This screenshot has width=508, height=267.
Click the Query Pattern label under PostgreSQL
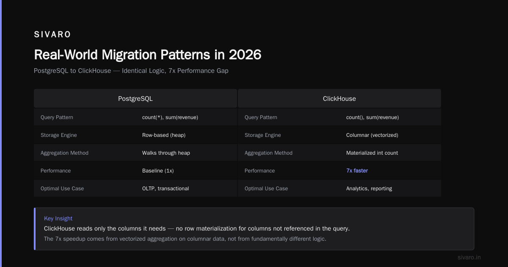pos(57,117)
